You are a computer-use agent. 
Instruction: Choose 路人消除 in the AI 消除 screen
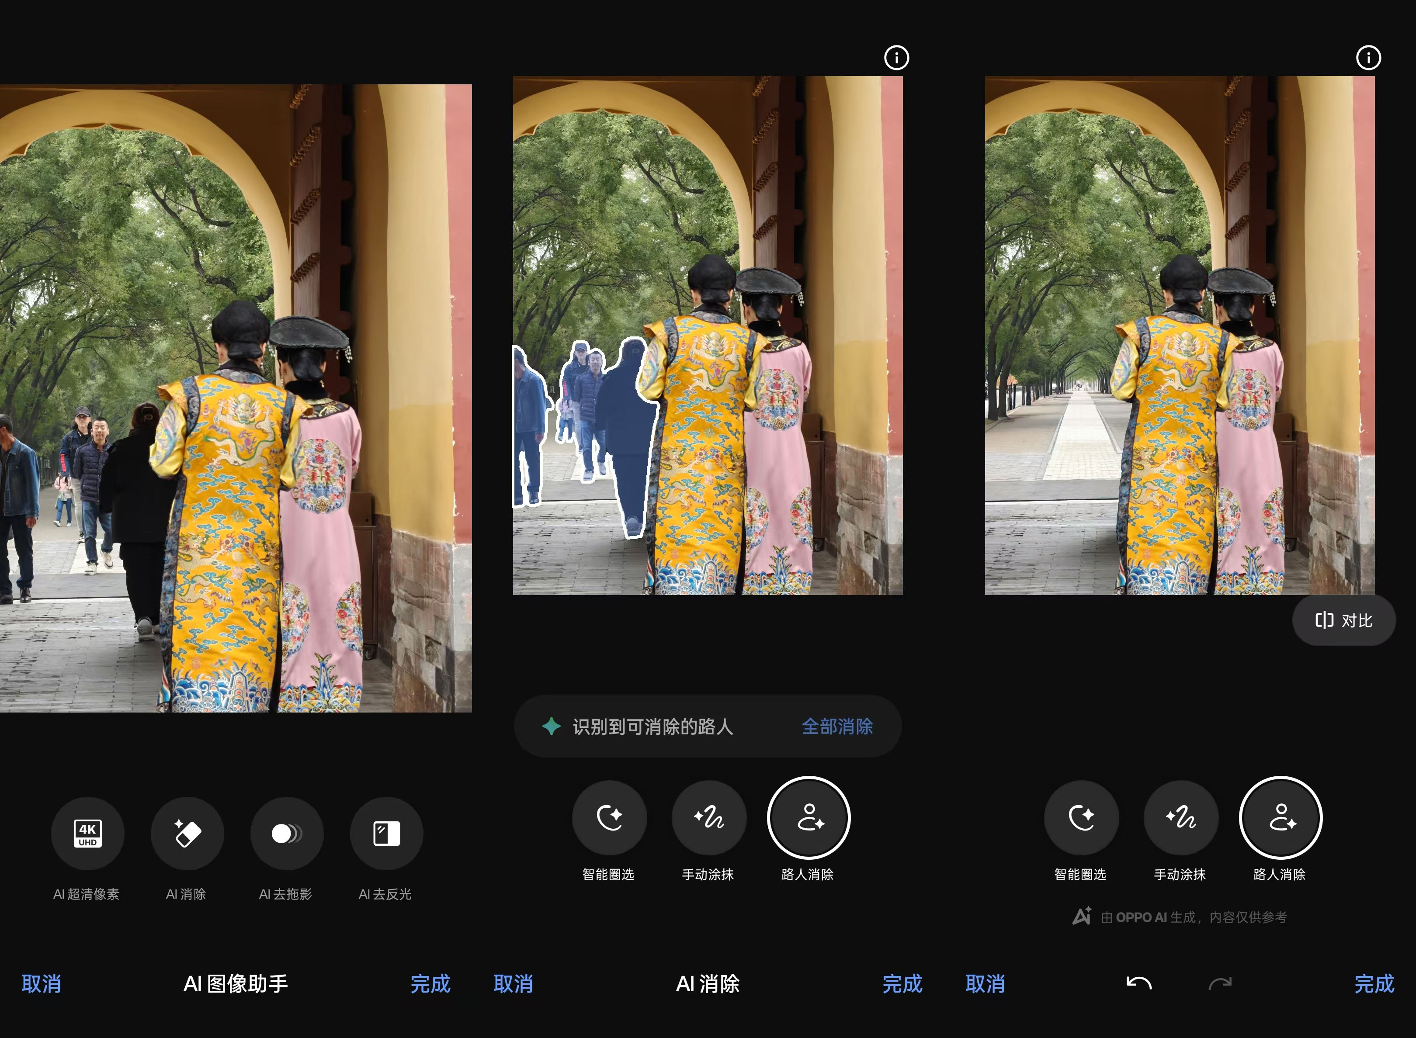pyautogui.click(x=809, y=817)
